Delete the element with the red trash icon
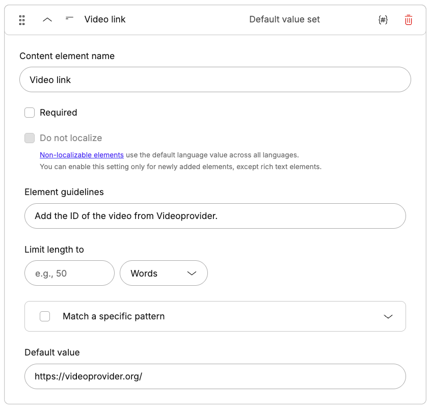Viewport: 431px width, 409px height. [408, 19]
